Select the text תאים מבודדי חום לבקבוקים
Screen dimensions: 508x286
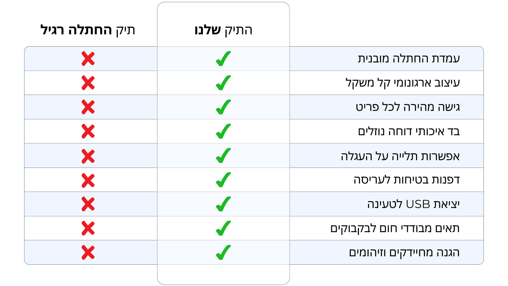(395, 228)
